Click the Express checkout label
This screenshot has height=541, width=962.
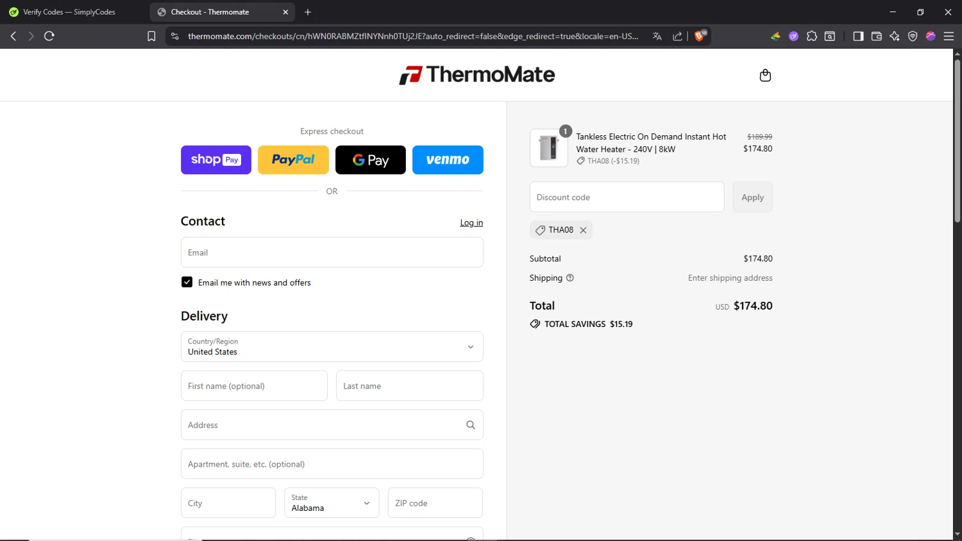(x=332, y=131)
